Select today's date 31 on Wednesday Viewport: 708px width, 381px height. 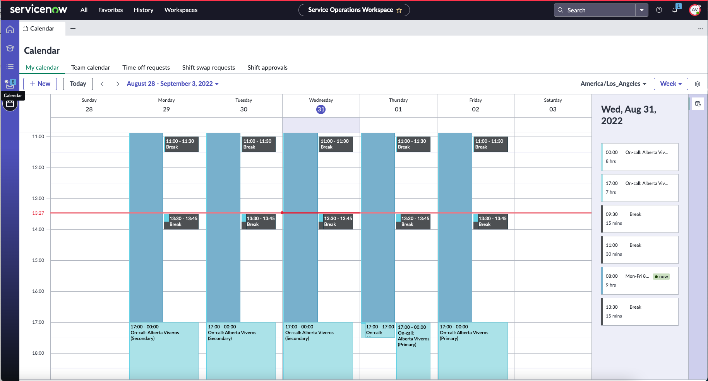(321, 109)
